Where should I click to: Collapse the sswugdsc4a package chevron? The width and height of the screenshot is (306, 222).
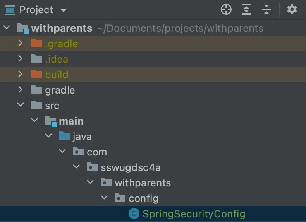click(x=76, y=167)
